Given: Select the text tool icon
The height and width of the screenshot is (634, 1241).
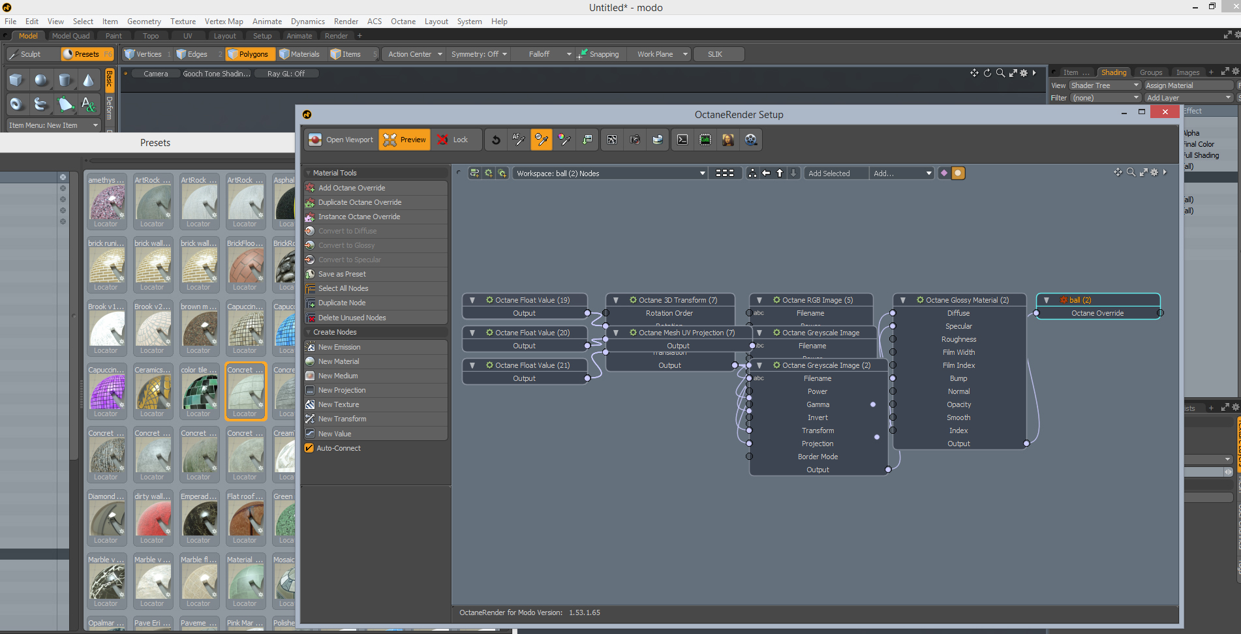Looking at the screenshot, I should pyautogui.click(x=88, y=104).
